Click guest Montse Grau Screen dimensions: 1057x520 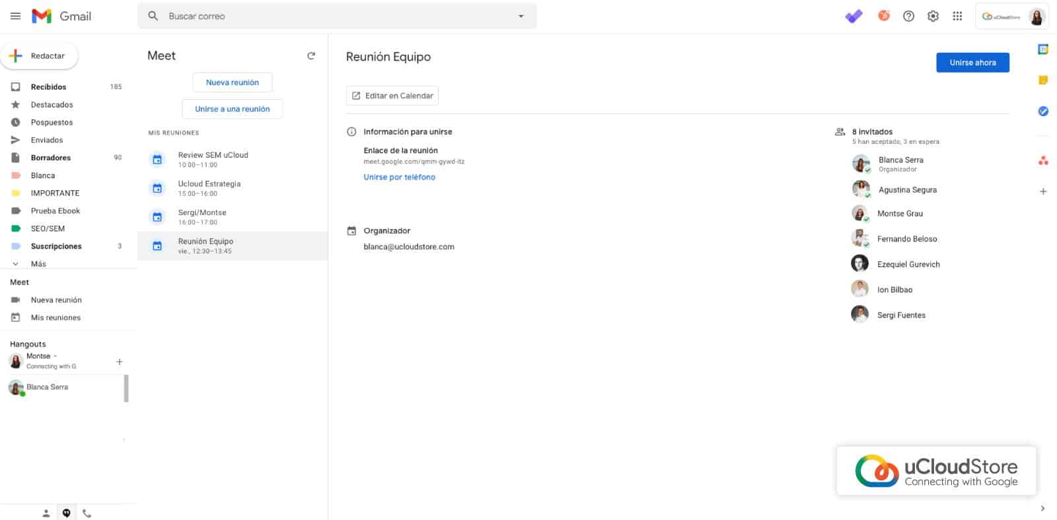point(900,213)
